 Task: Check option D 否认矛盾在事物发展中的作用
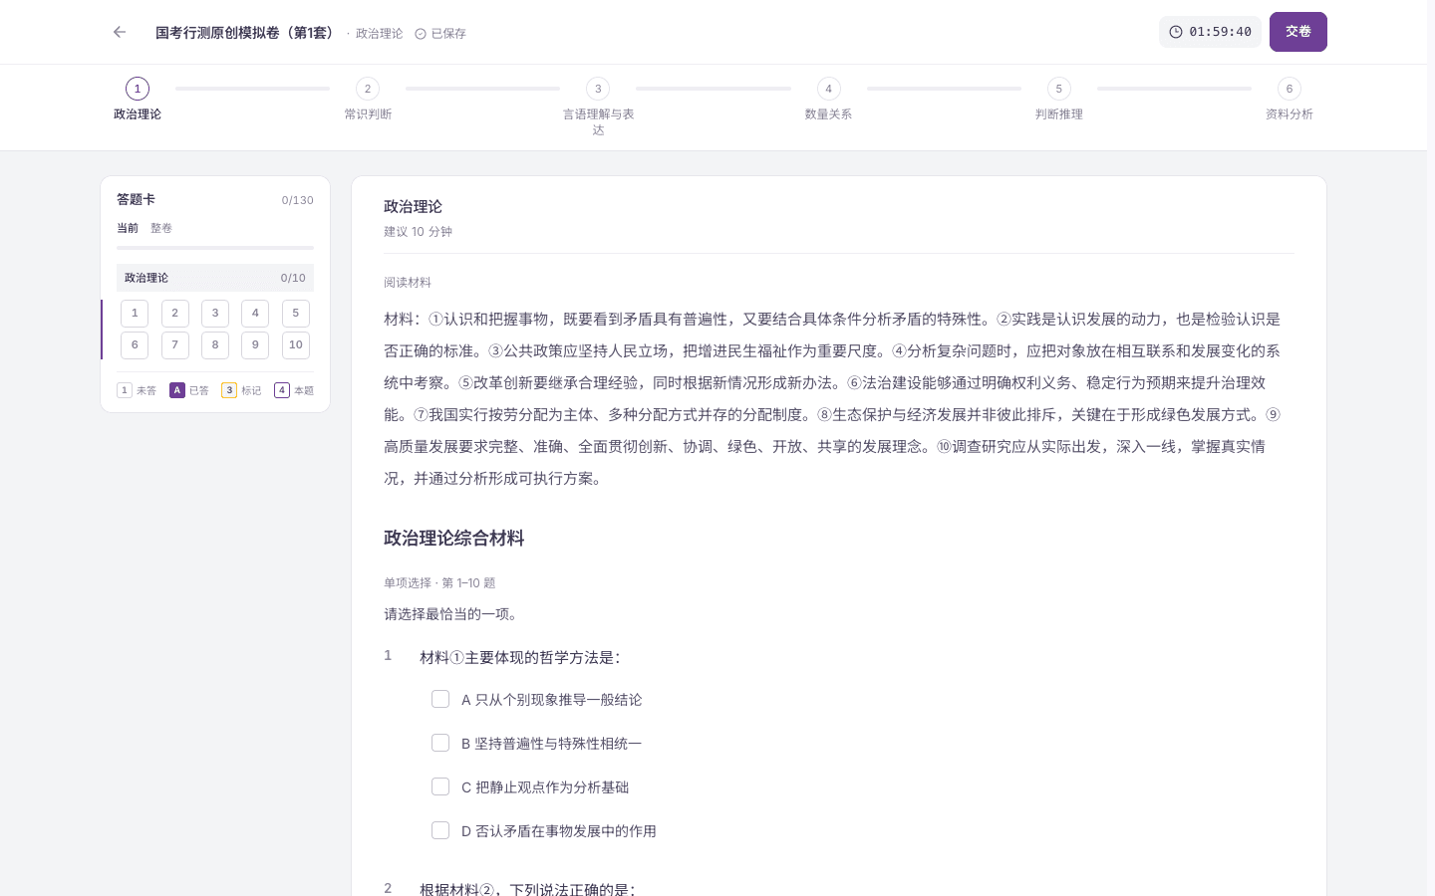pos(440,830)
